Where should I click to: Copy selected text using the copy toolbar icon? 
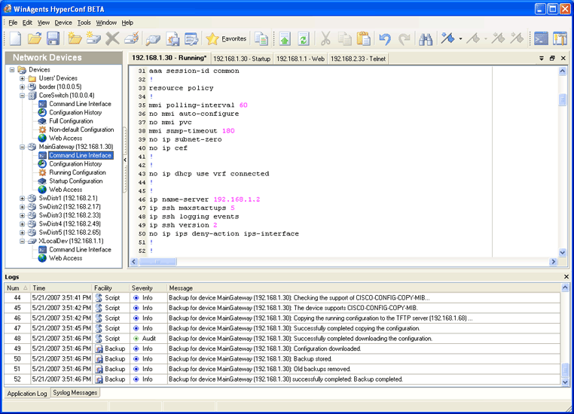pos(344,38)
